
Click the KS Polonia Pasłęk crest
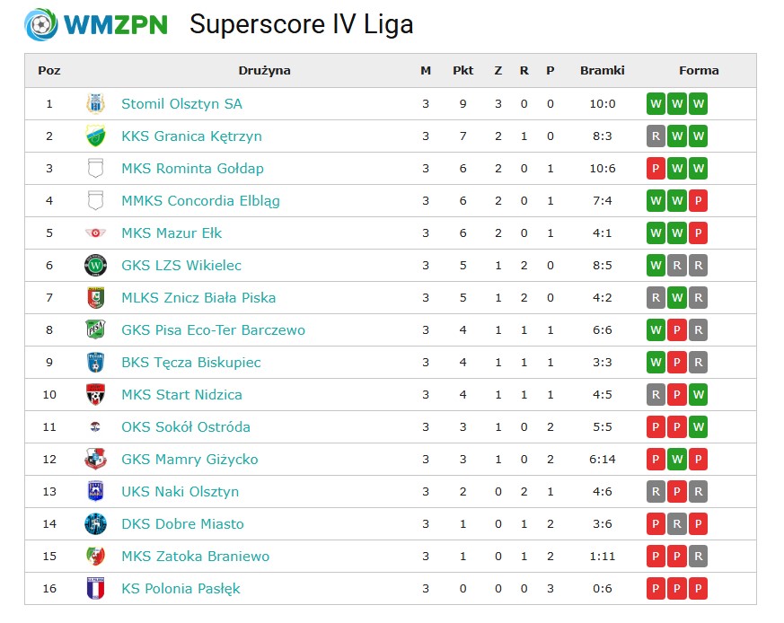tap(95, 589)
